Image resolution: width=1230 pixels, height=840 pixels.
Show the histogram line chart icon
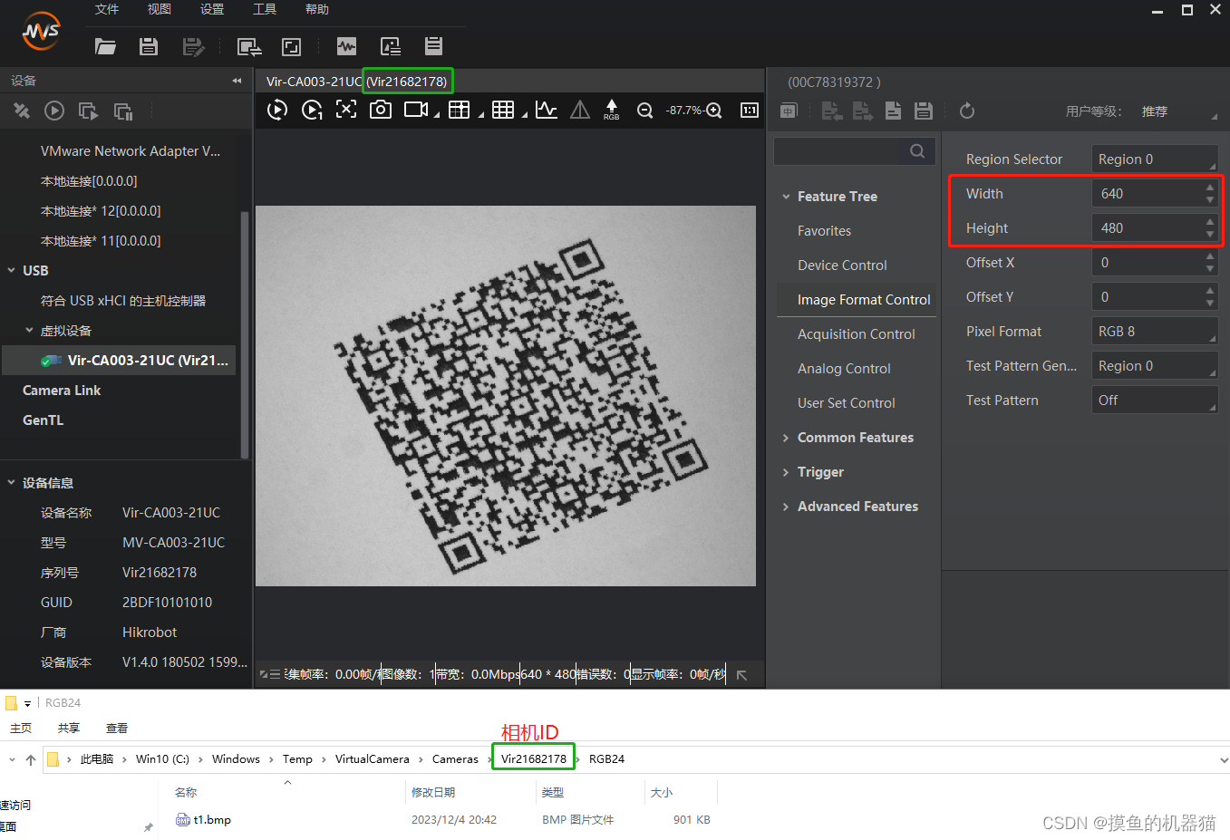547,110
